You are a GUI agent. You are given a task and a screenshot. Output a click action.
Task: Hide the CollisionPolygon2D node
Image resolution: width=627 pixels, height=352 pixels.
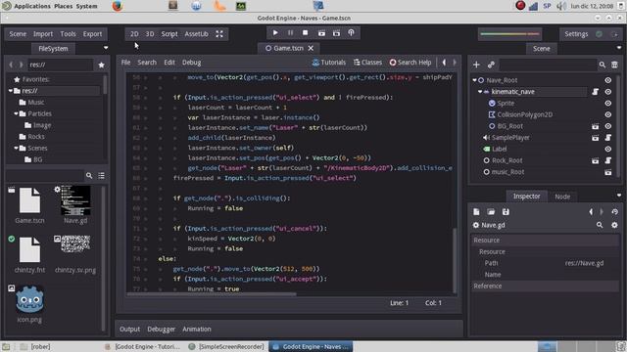click(607, 114)
